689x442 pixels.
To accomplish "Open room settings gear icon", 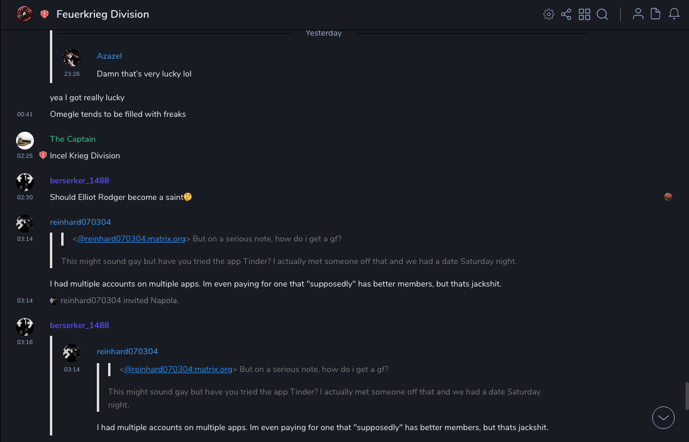I will (x=549, y=14).
